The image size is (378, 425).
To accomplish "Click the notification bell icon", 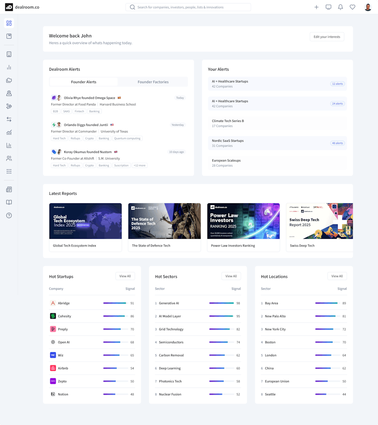I will pos(341,7).
